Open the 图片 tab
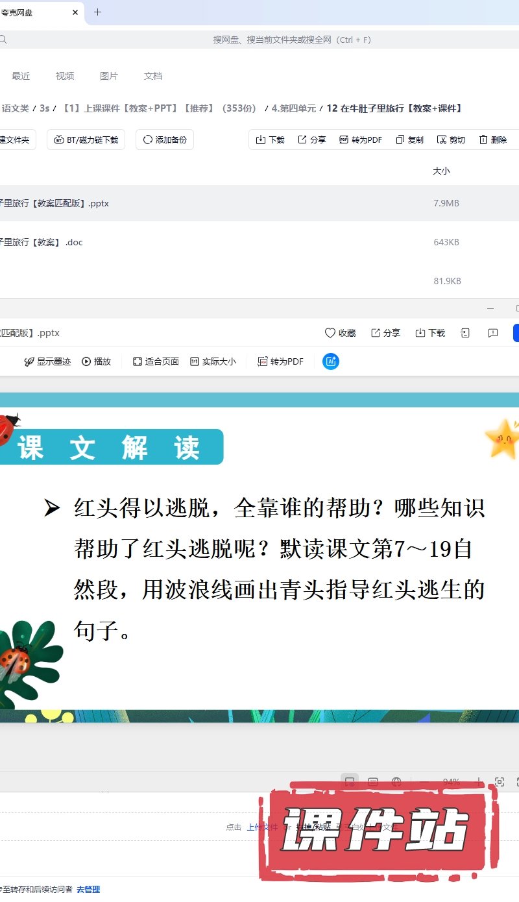Screen dimensions: 519x902 tap(109, 76)
